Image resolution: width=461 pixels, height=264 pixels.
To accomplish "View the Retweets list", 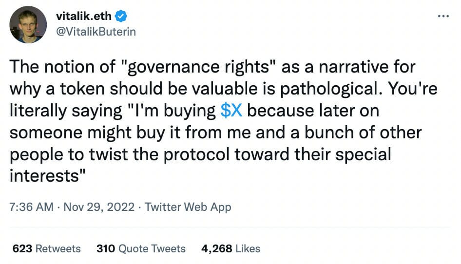I will pos(58,248).
